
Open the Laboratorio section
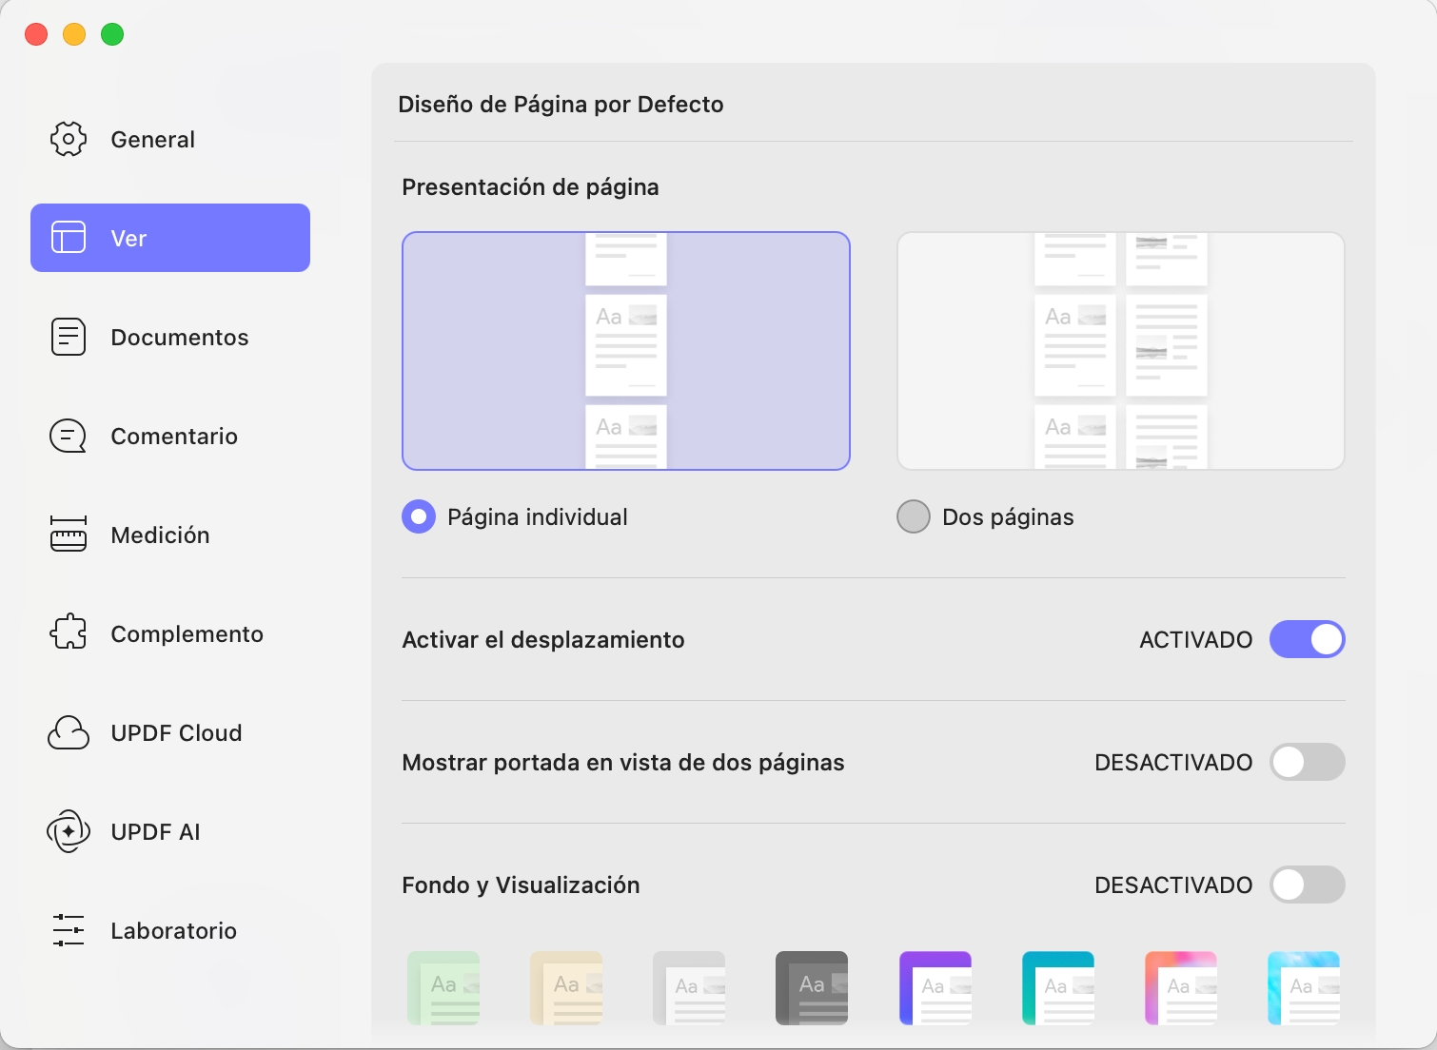tap(170, 930)
